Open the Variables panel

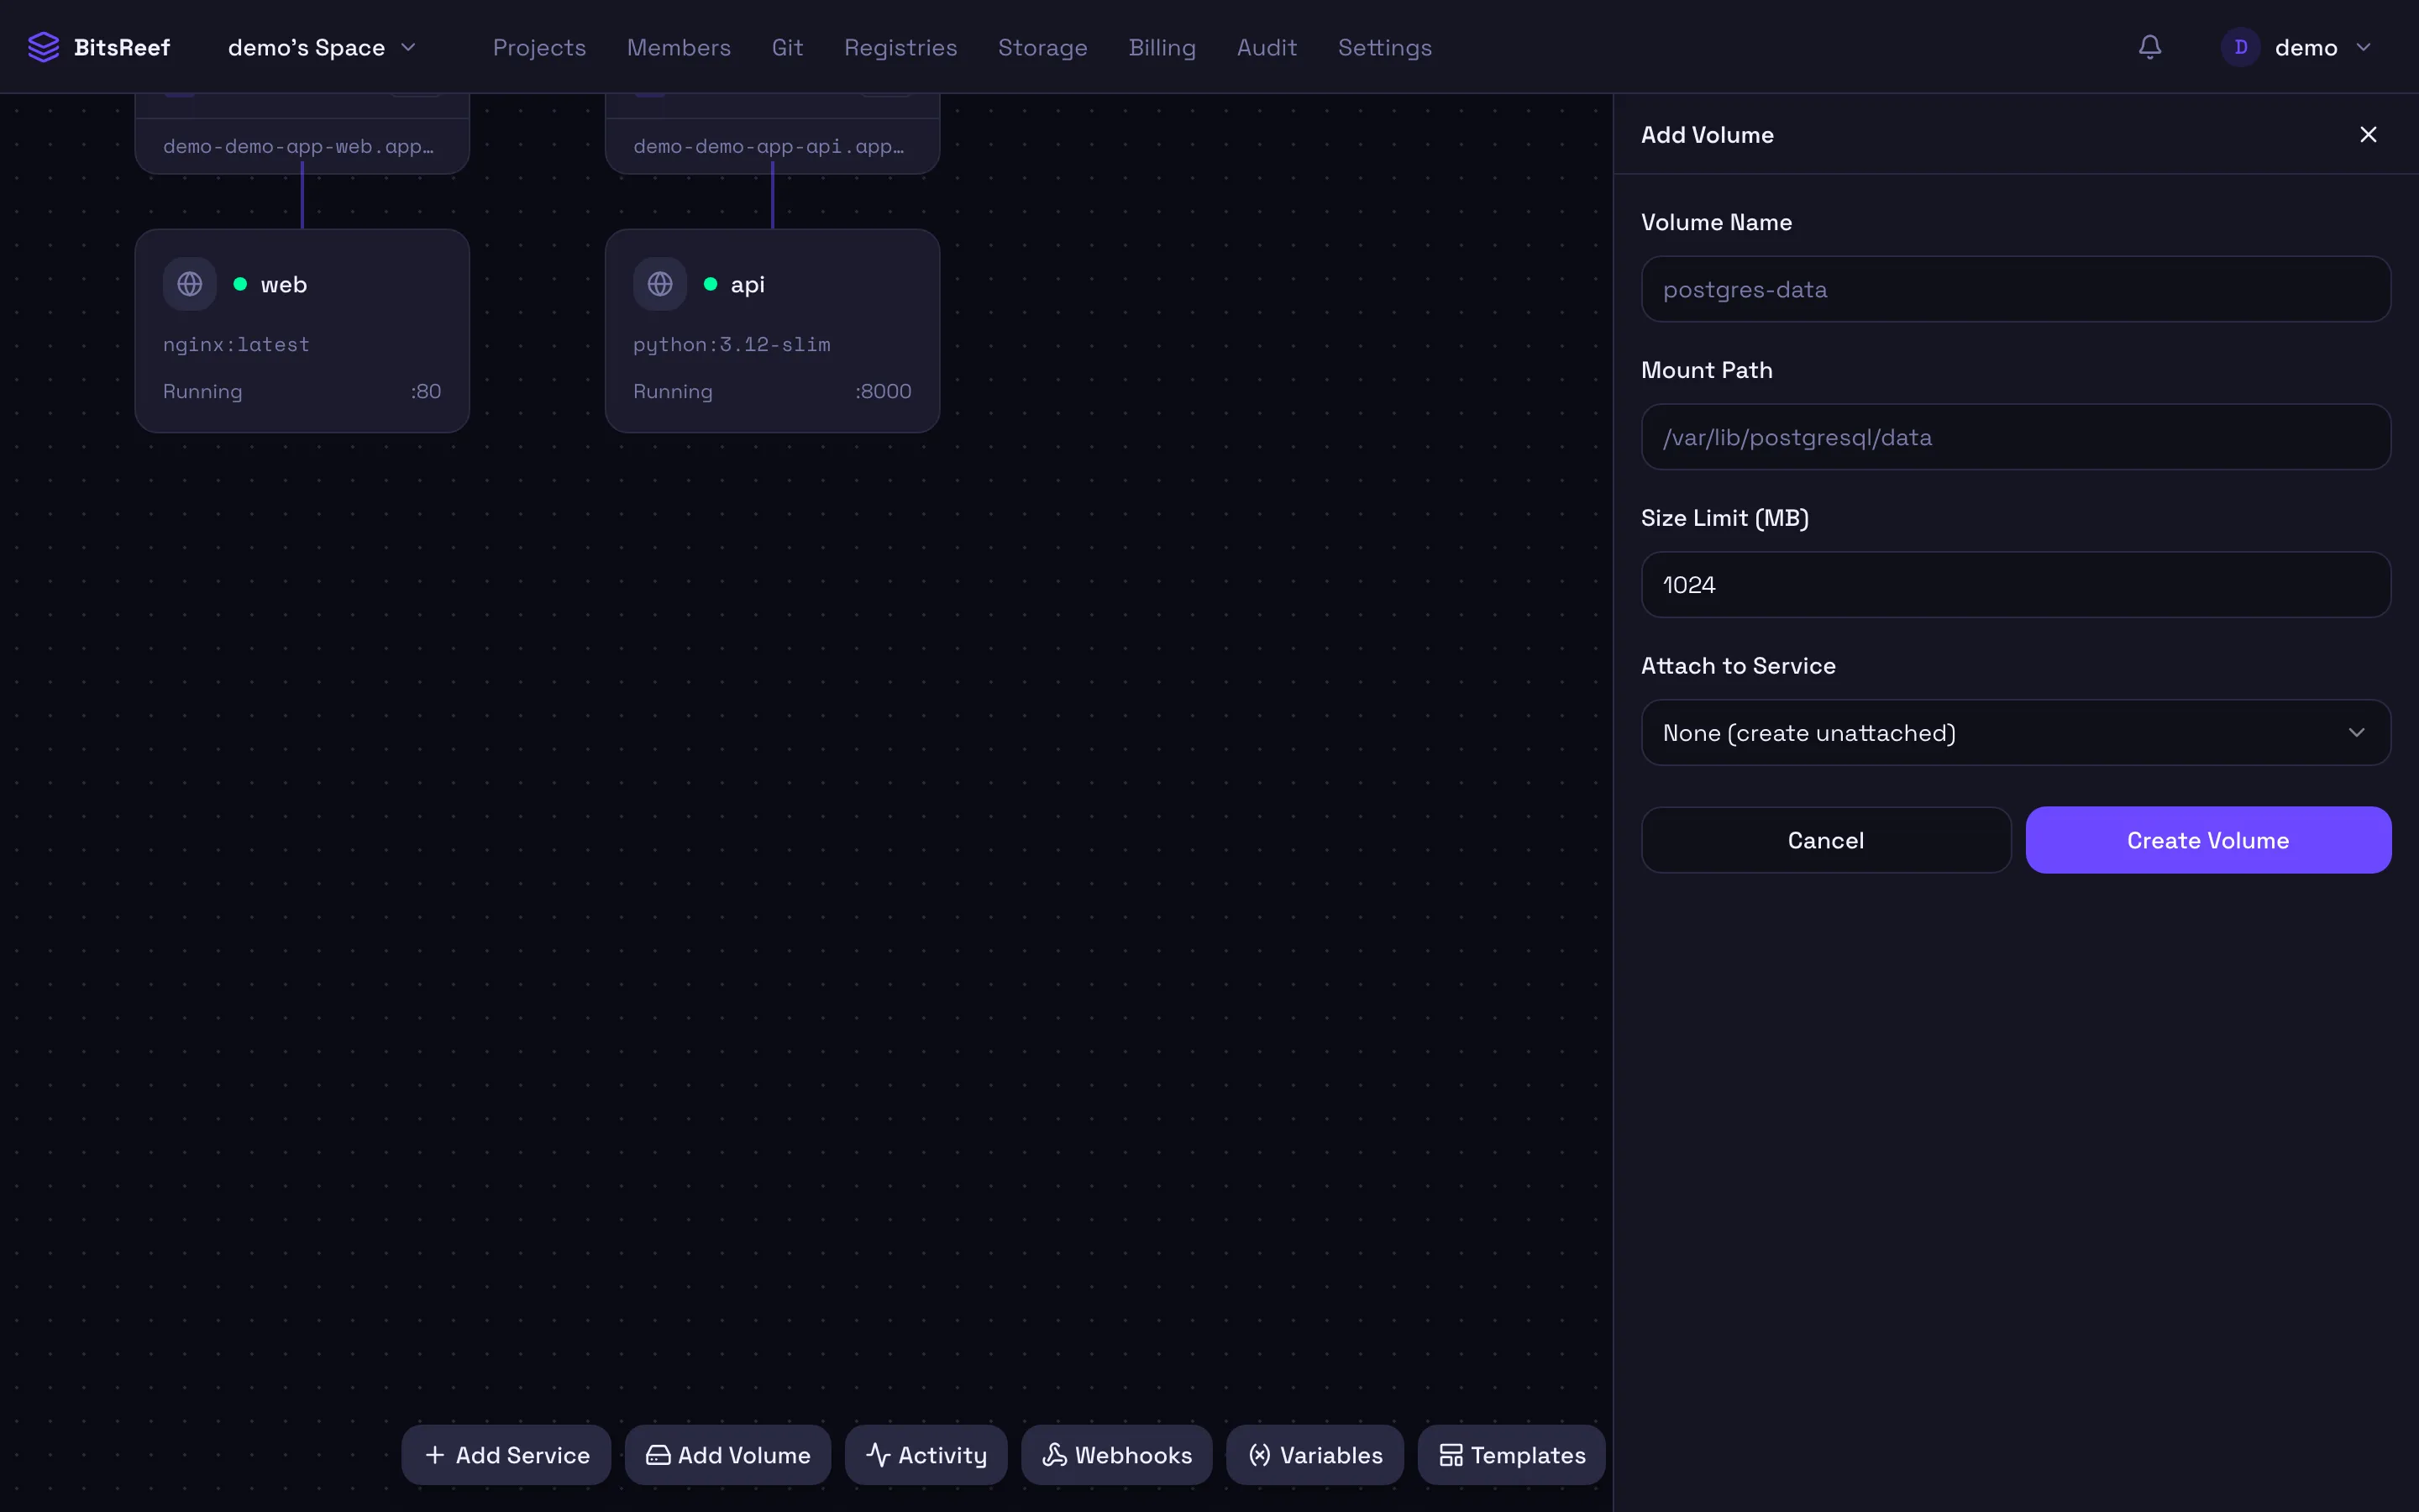[1314, 1455]
